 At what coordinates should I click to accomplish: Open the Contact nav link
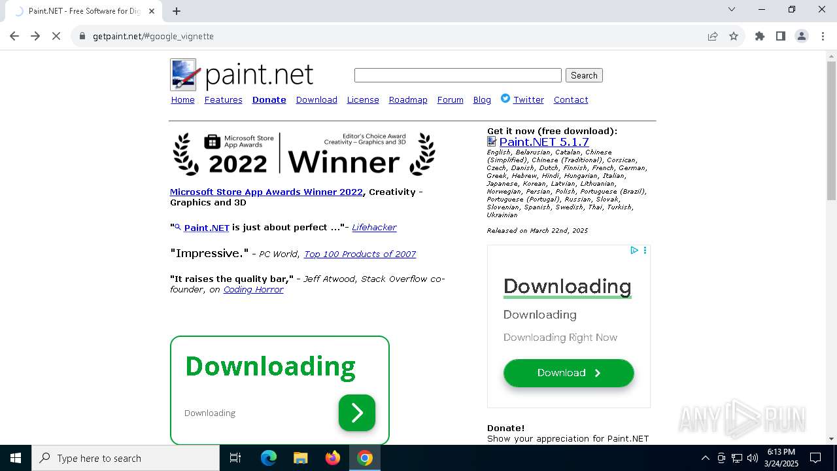571,99
